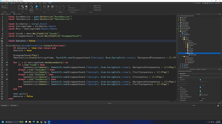This screenshot has width=222, height=124.
Task: Toggle the Active property checkbox
Action: point(200,87)
